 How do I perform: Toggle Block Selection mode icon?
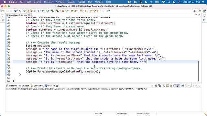click(x=35, y=11)
